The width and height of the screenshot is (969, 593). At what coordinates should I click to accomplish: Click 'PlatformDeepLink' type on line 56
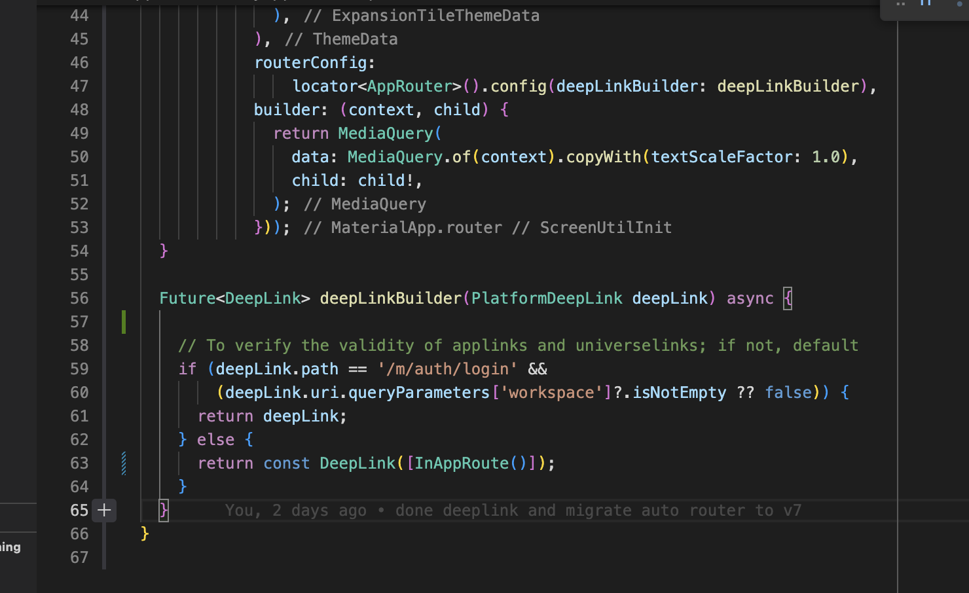(547, 298)
